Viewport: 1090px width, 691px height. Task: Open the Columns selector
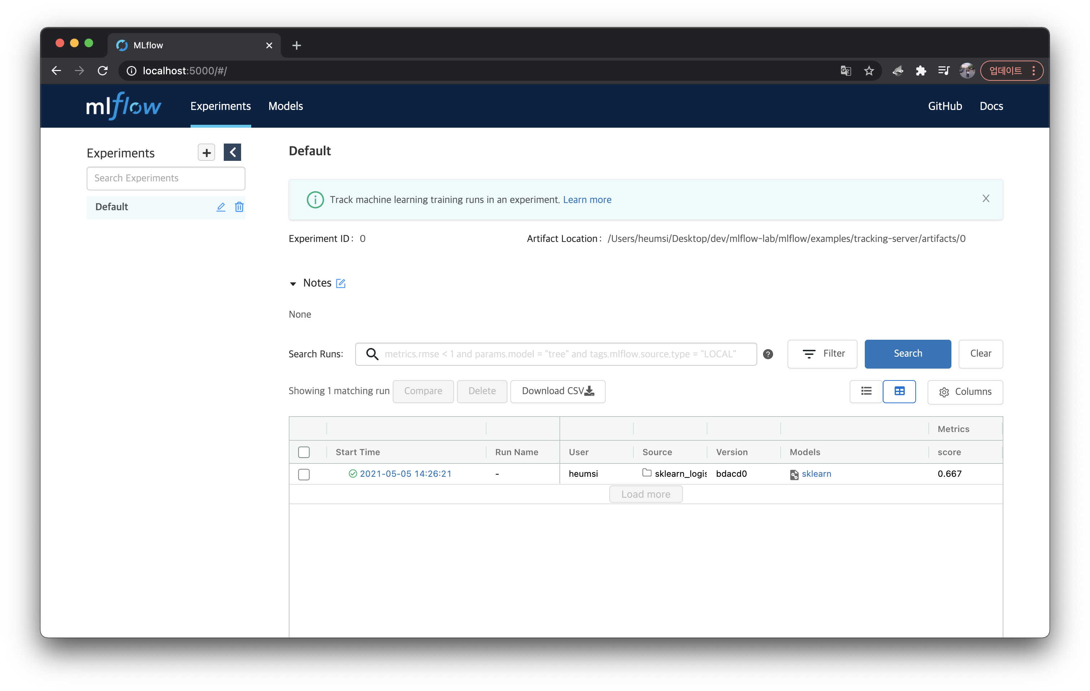point(965,392)
